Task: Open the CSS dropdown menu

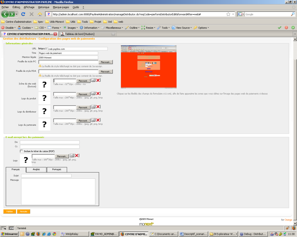Action: tap(40, 28)
